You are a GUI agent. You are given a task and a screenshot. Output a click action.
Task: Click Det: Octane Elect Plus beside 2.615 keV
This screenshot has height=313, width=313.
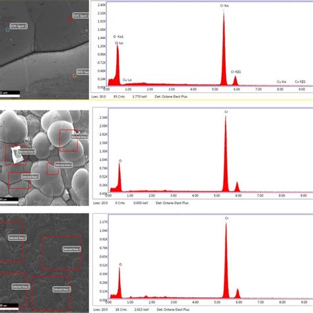pos(173,310)
